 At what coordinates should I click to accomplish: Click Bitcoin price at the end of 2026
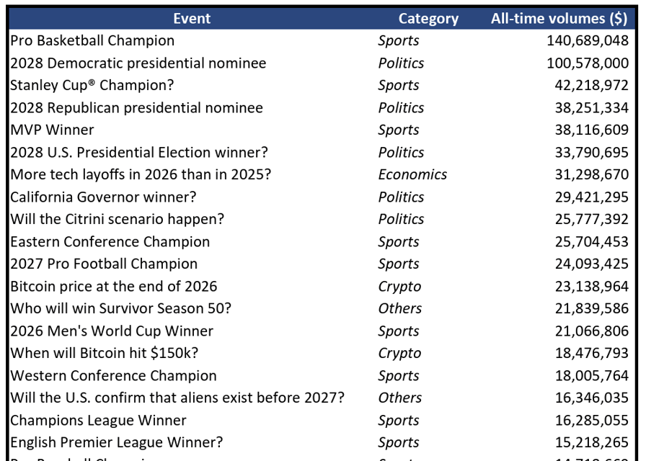114,287
